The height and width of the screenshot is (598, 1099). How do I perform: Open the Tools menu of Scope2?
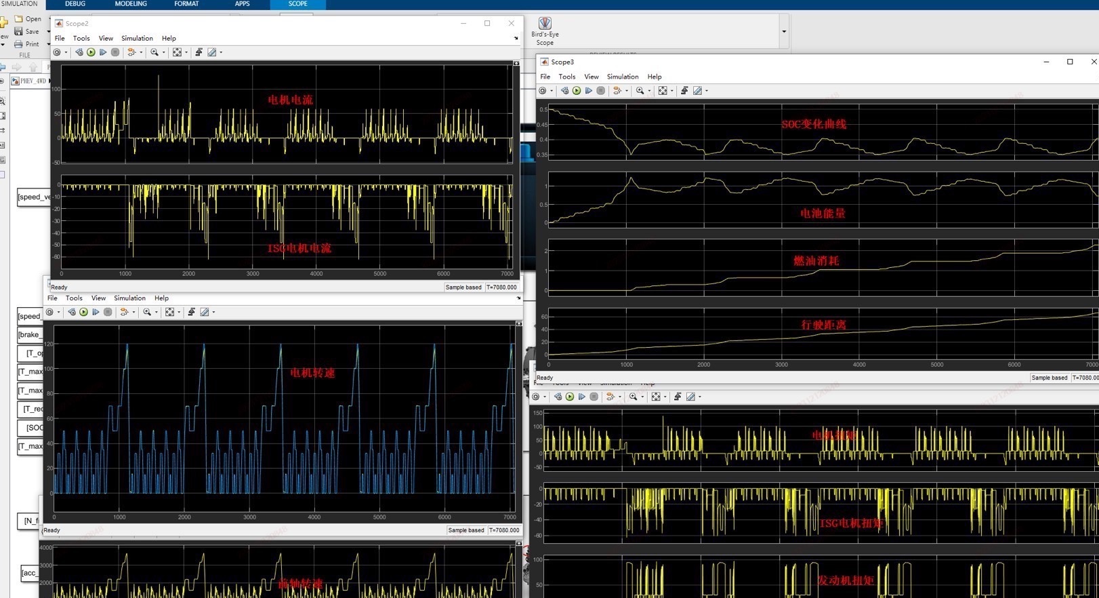coord(81,39)
